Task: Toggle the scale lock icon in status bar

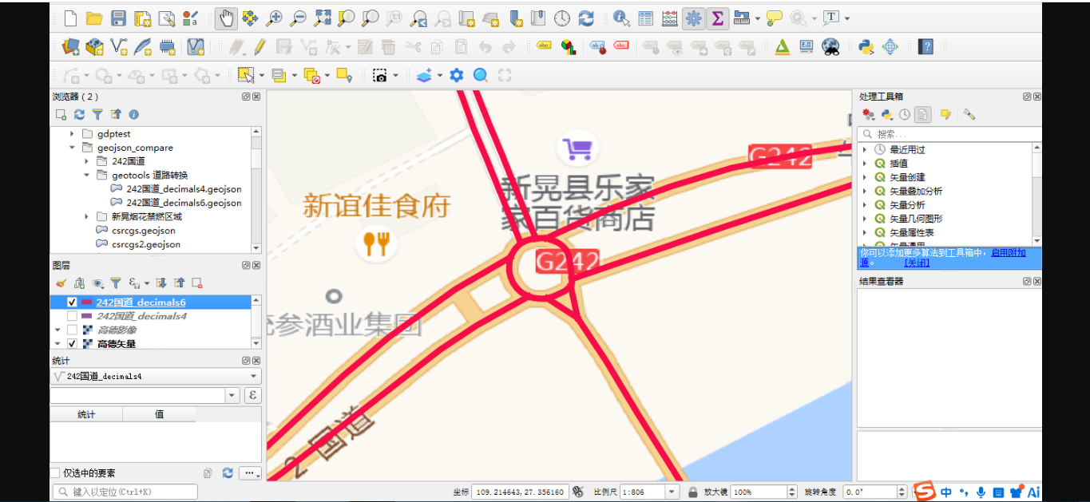Action: (x=693, y=492)
